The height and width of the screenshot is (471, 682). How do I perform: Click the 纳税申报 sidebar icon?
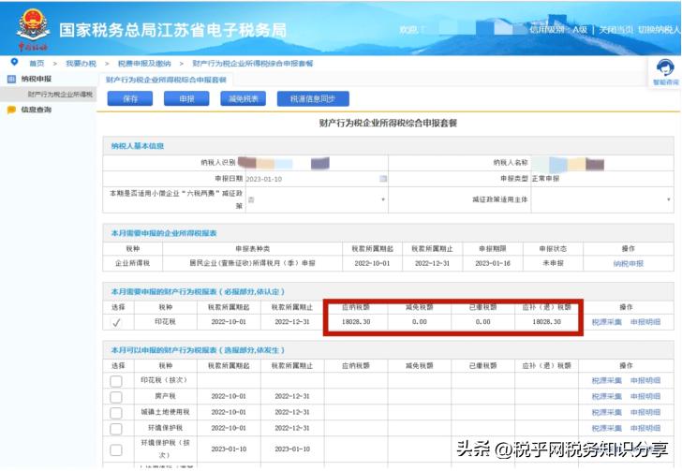click(x=12, y=80)
